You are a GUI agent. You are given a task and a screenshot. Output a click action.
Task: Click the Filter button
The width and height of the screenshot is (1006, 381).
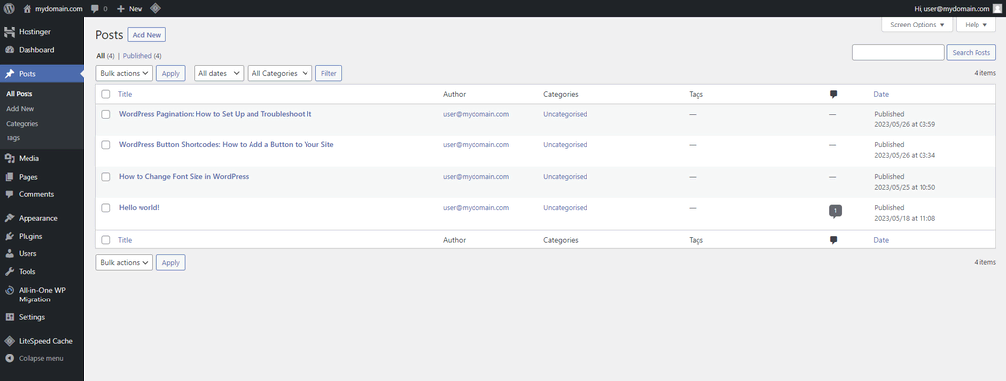click(x=328, y=73)
